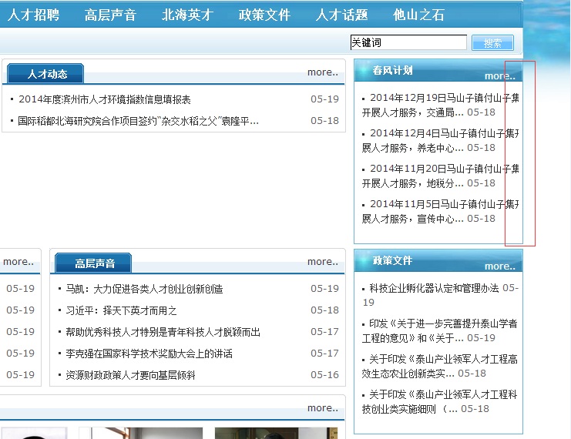This screenshot has width=571, height=439.
Task: Open 马凯：大力促进各类人才创业创新创造 article
Action: pyautogui.click(x=144, y=289)
